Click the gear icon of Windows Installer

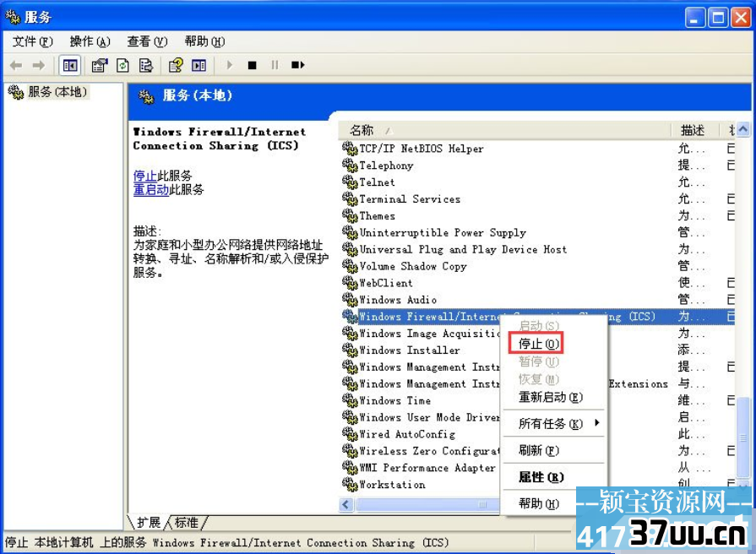tap(350, 350)
